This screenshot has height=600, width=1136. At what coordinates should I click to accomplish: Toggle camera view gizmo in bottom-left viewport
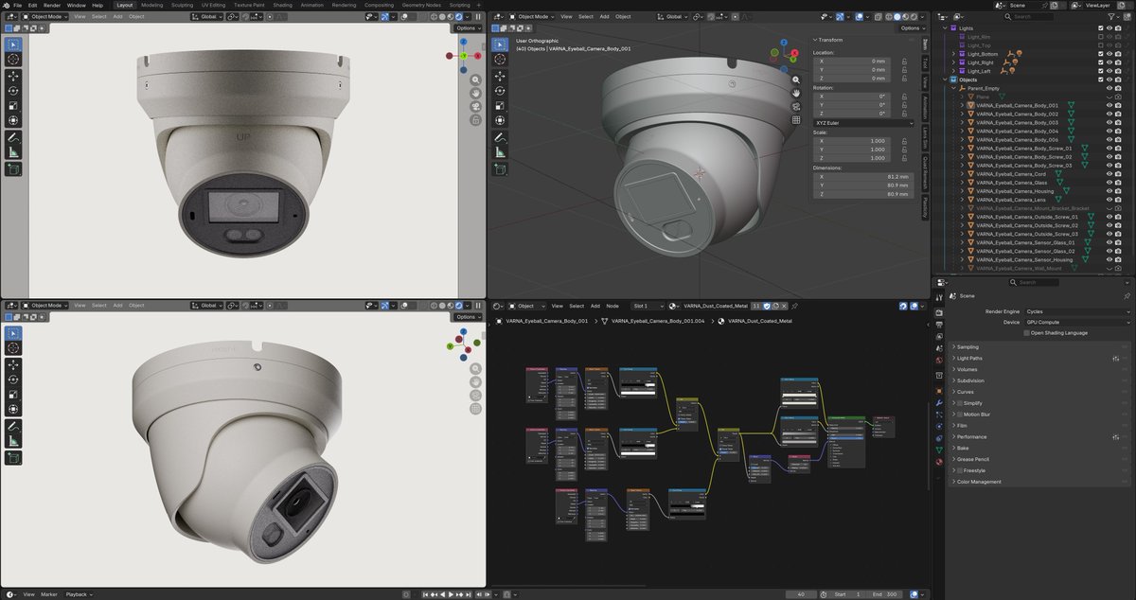pos(475,396)
